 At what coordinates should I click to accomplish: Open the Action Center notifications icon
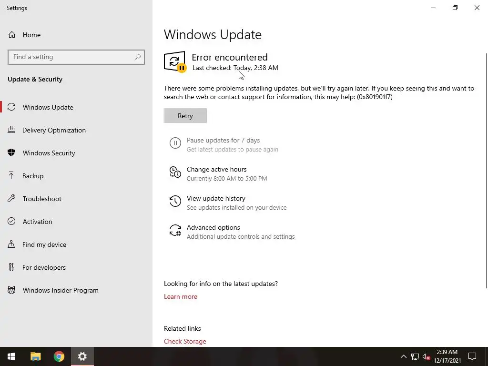(472, 356)
